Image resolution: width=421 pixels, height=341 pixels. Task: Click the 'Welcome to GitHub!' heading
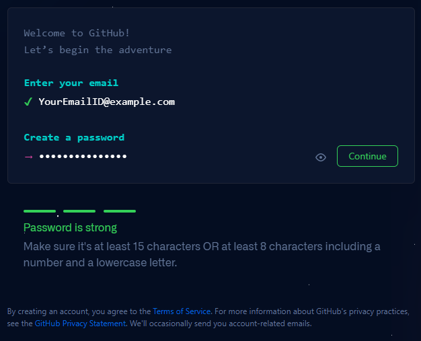(x=77, y=33)
